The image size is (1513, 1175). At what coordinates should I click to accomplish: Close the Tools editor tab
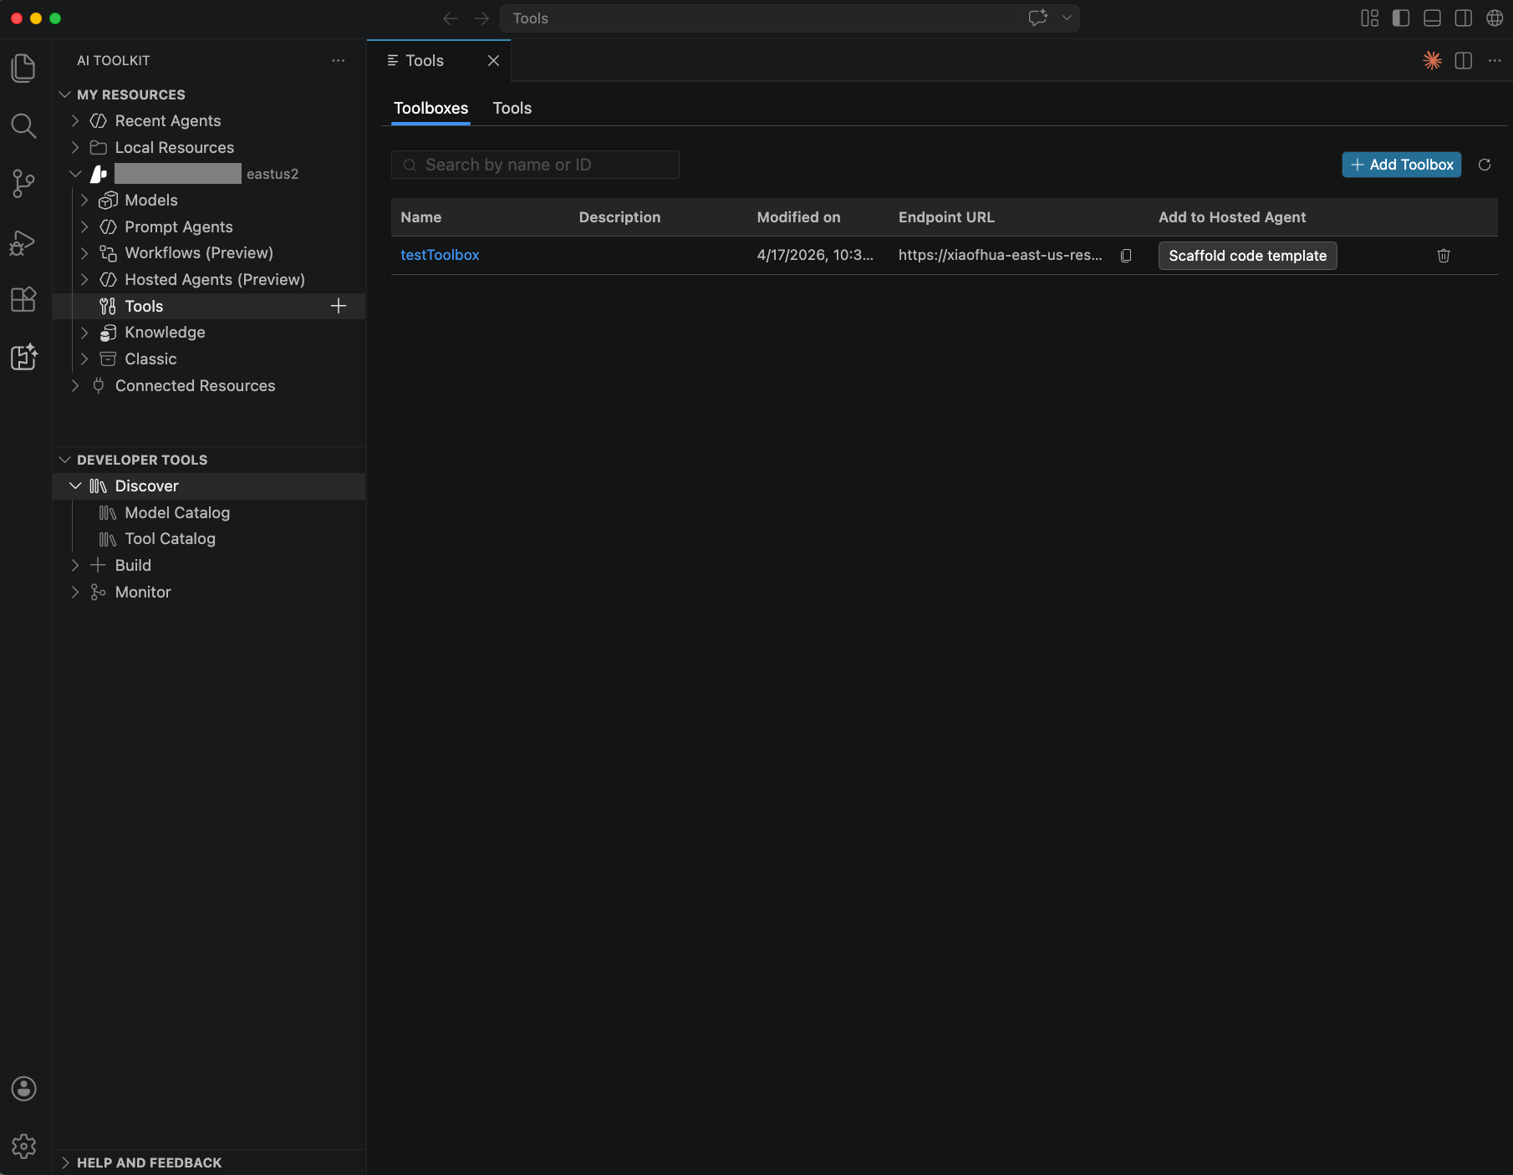click(493, 60)
